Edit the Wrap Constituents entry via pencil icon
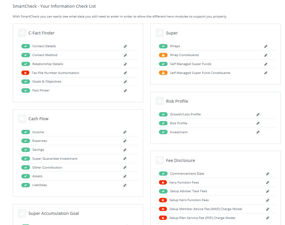Image resolution: width=285 pixels, height=225 pixels. pos(266,55)
